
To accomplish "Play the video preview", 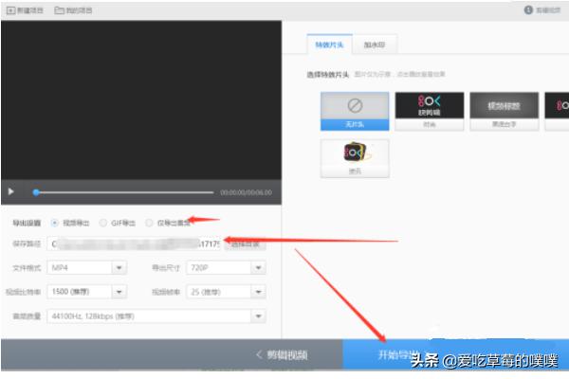I will coord(11,191).
